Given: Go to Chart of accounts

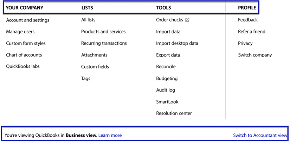Looking at the screenshot, I should (x=24, y=55).
